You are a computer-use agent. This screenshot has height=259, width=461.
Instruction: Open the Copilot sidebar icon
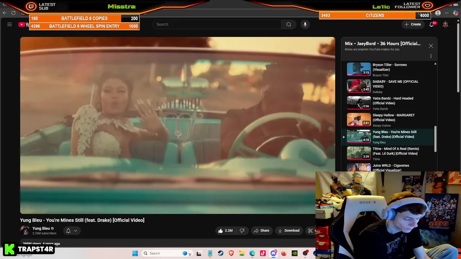[x=456, y=13]
